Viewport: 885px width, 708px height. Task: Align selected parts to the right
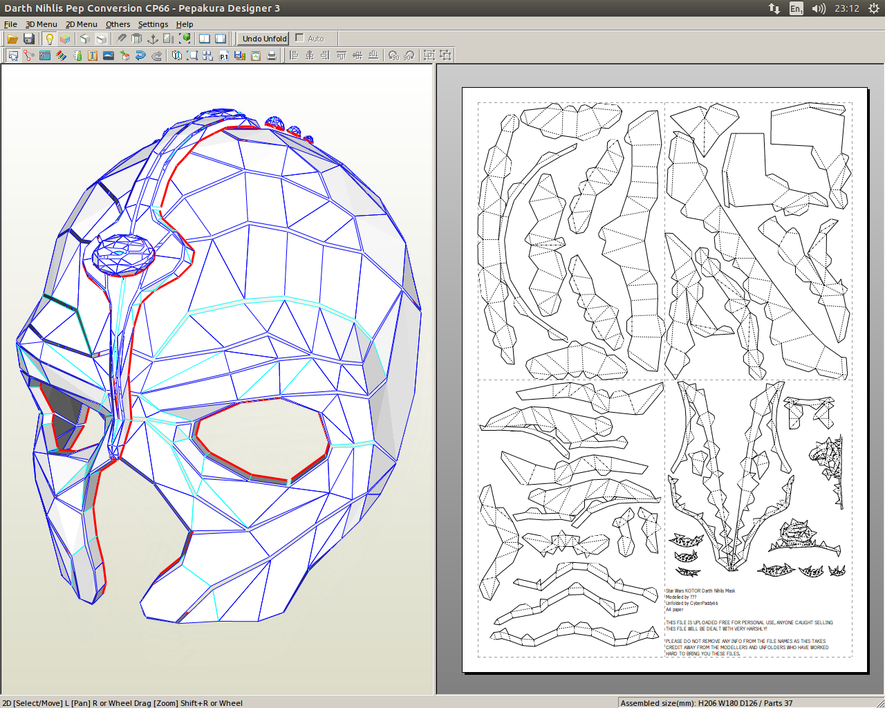point(325,55)
